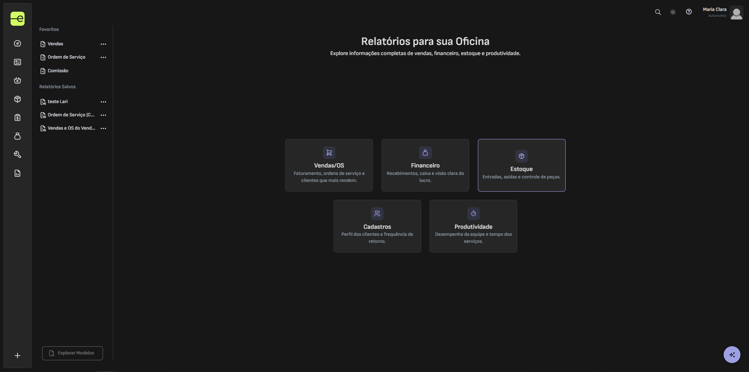The width and height of the screenshot is (749, 372).
Task: Click the ID card icon in sidebar
Action: [18, 62]
